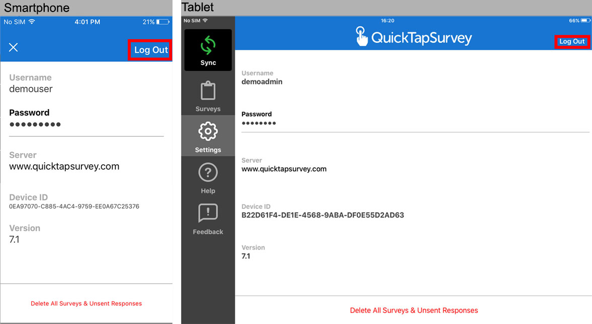Click version 7.1 on smartphone
This screenshot has width=592, height=324.
coord(15,240)
